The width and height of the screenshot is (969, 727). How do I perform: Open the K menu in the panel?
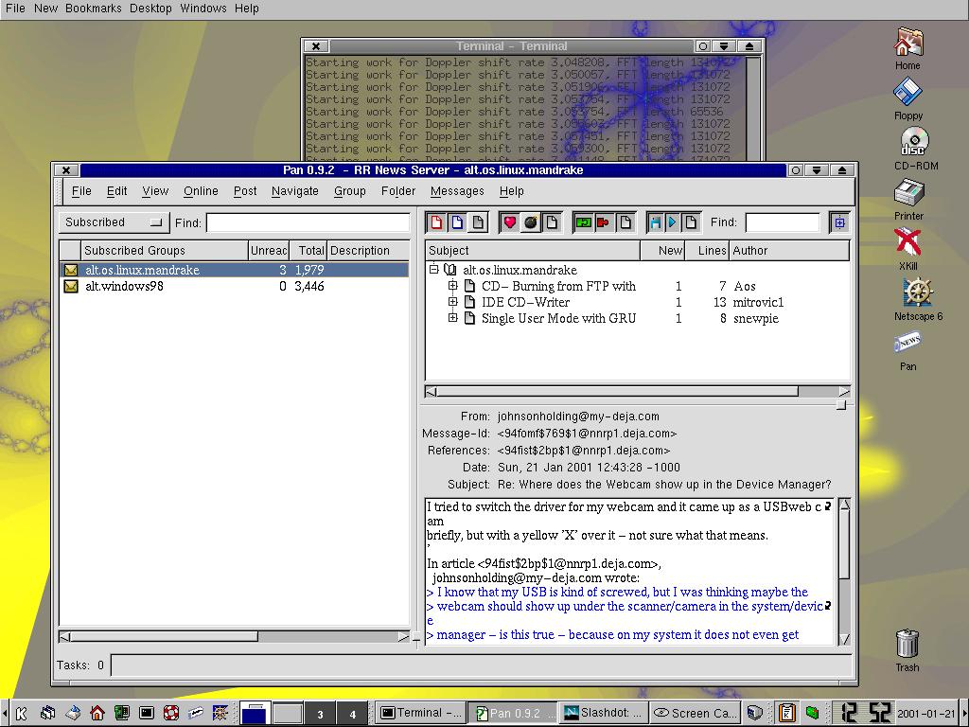coord(23,713)
